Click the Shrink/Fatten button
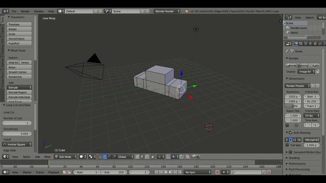 (x=19, y=39)
